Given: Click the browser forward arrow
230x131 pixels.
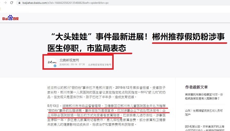Looking at the screenshot, I should click(x=5, y=3).
